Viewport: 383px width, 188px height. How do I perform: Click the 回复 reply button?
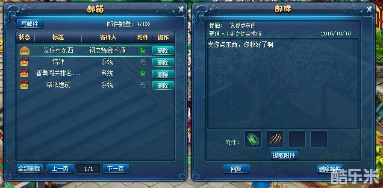click(236, 169)
